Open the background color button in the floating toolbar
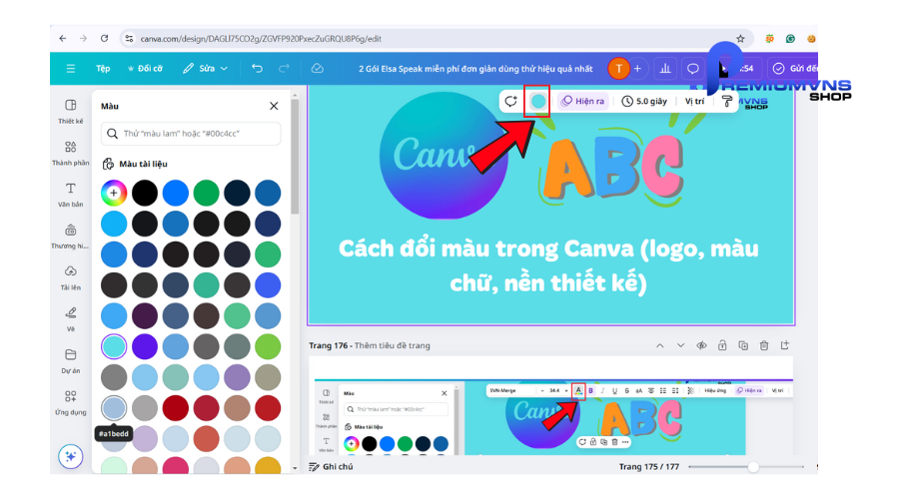 pos(537,102)
